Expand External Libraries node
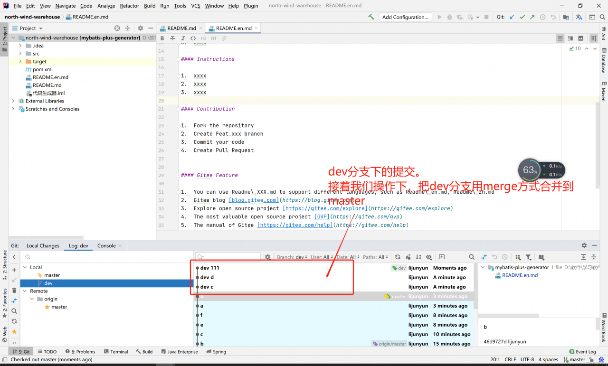Image resolution: width=608 pixels, height=366 pixels. coord(13,101)
